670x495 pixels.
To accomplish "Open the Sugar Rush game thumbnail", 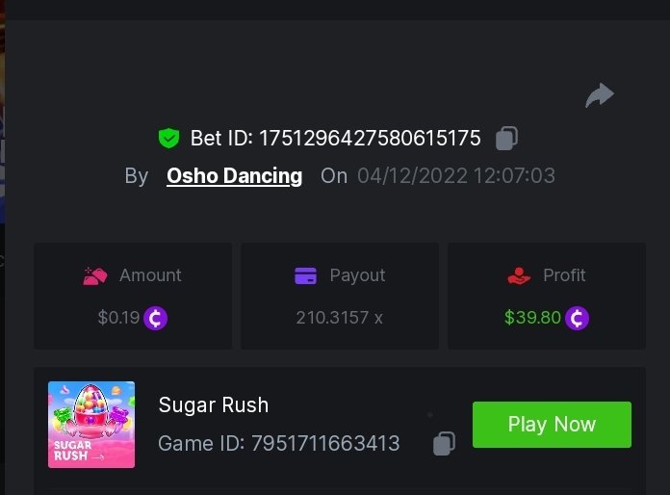I will click(91, 425).
